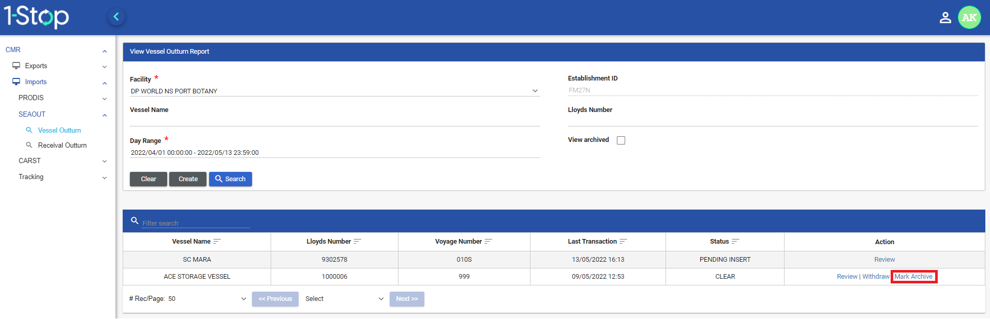The image size is (990, 319).
Task: Click the Imports monitor icon
Action: tap(16, 82)
